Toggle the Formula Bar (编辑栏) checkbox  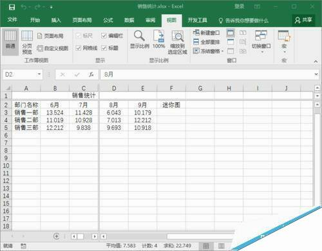(x=112, y=35)
